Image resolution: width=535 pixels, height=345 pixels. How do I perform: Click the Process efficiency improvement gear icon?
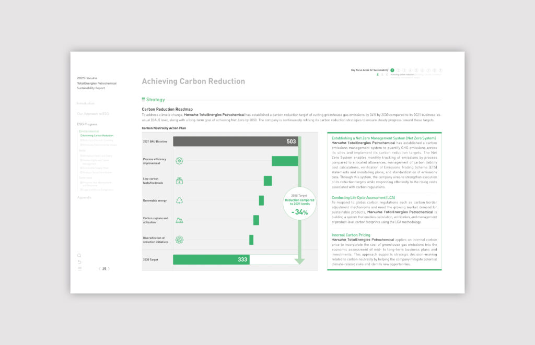[179, 161]
